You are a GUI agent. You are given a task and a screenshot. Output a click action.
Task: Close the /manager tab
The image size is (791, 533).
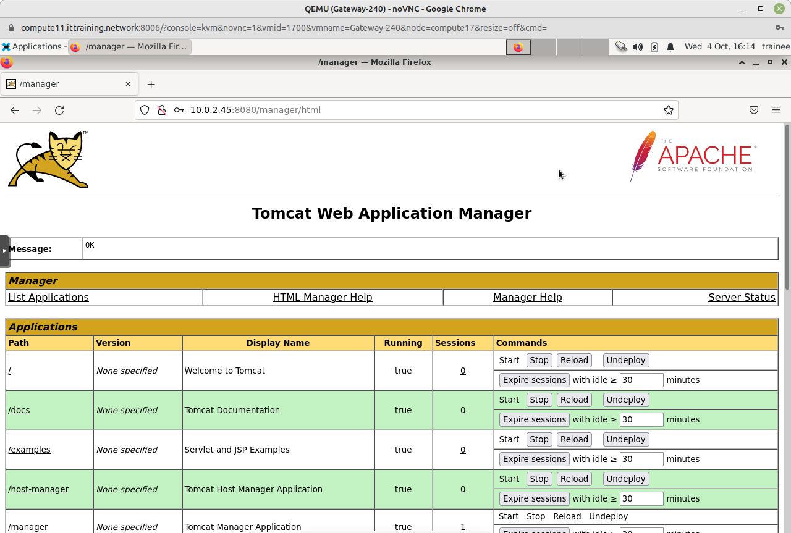(x=128, y=84)
